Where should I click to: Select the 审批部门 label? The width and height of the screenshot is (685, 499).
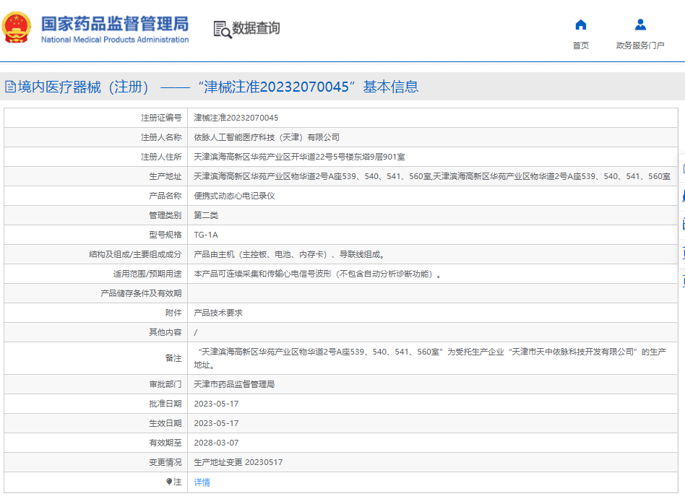click(x=165, y=384)
